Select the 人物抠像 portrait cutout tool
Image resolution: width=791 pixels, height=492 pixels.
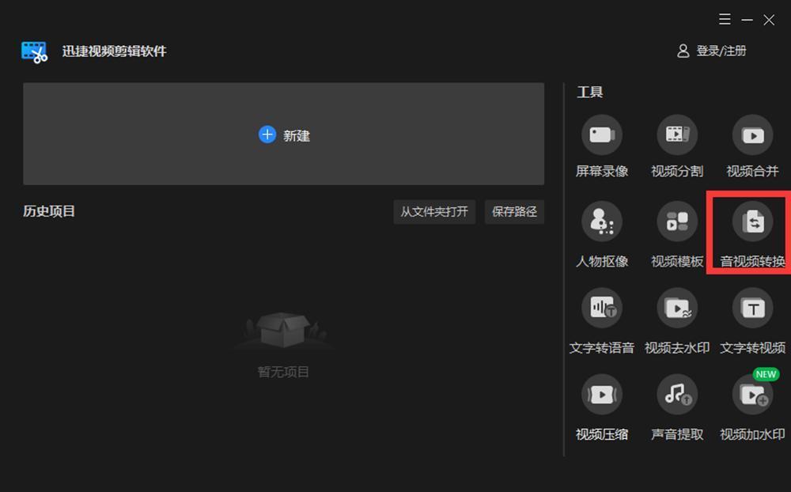(x=601, y=221)
